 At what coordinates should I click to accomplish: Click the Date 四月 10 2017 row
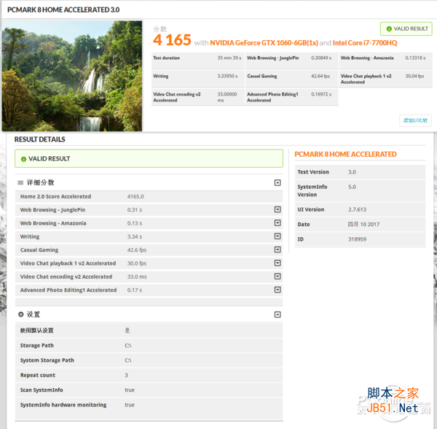point(360,224)
